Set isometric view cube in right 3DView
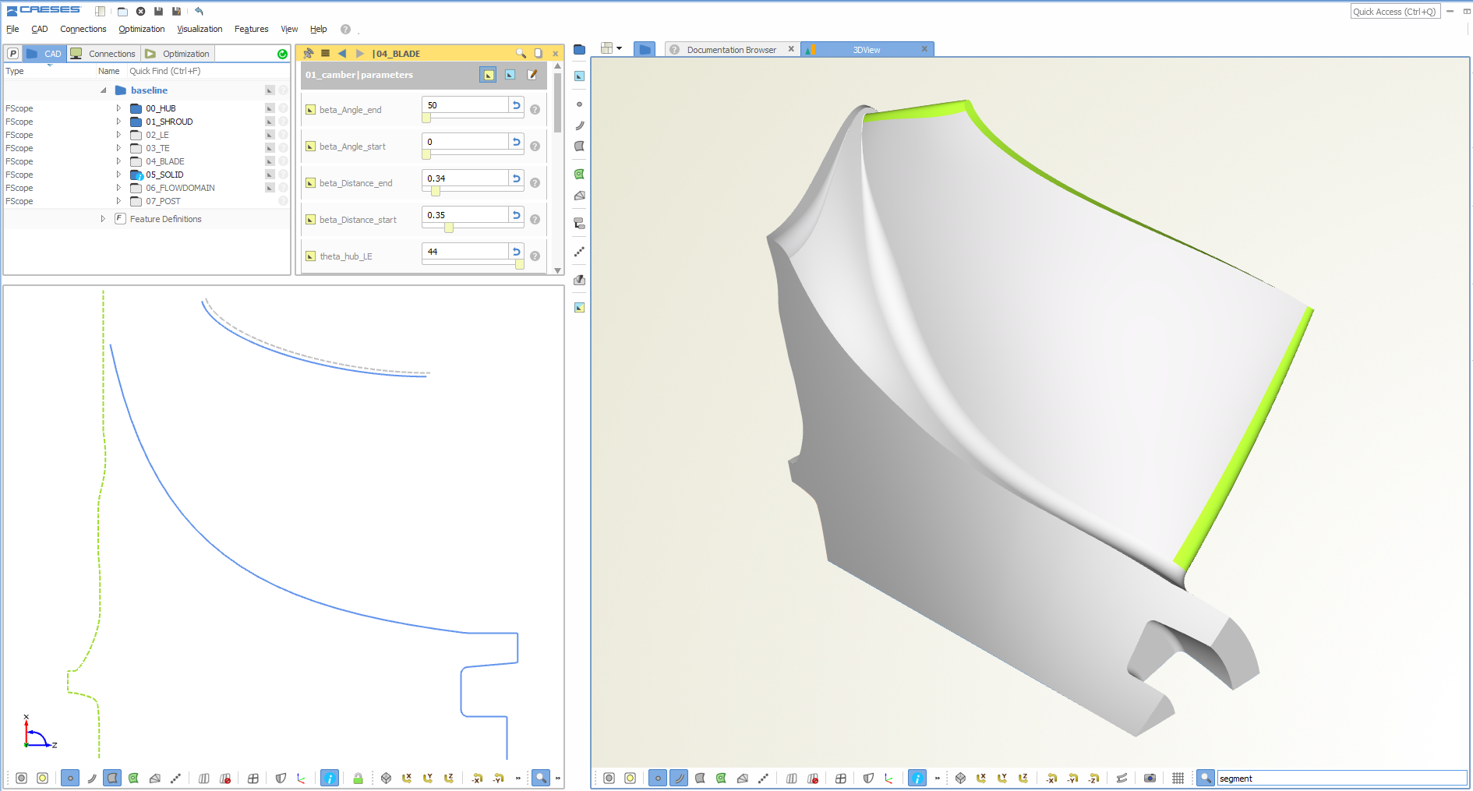 (x=960, y=778)
